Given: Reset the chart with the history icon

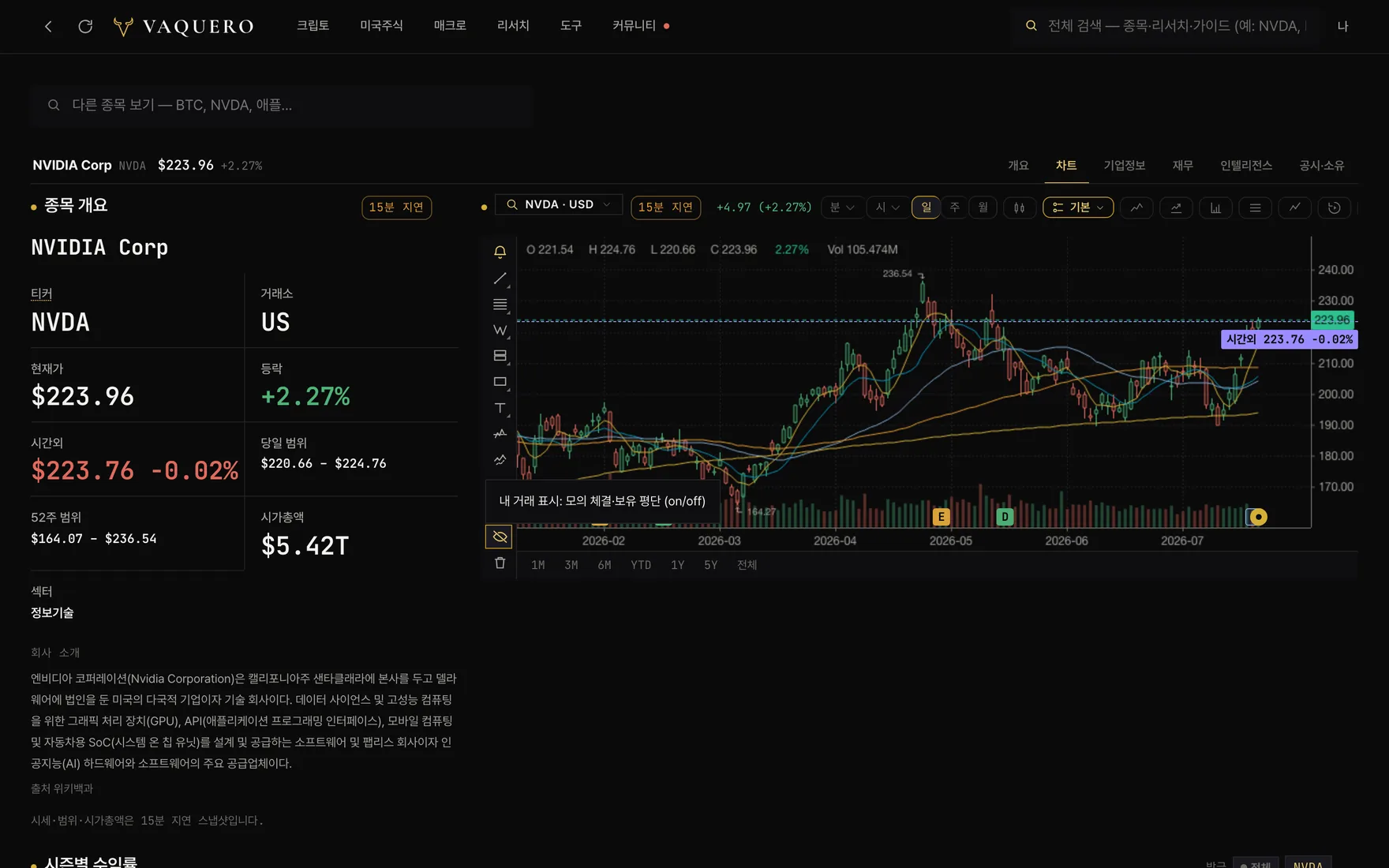Looking at the screenshot, I should point(1334,208).
